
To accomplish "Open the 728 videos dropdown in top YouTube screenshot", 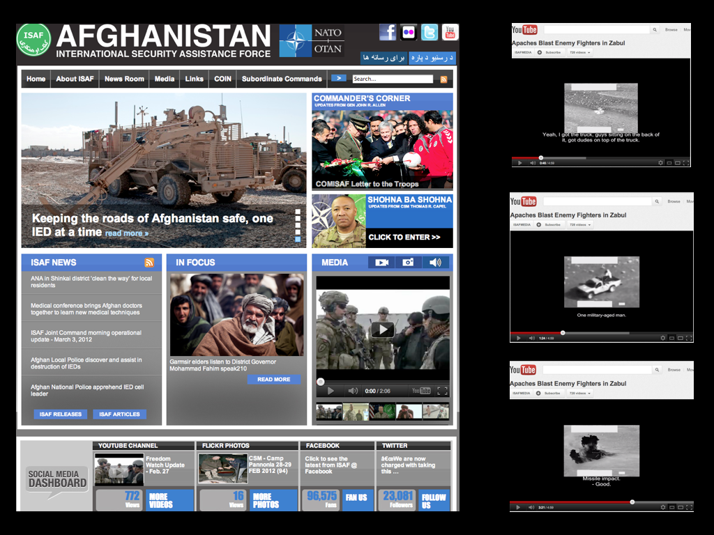I will click(580, 52).
